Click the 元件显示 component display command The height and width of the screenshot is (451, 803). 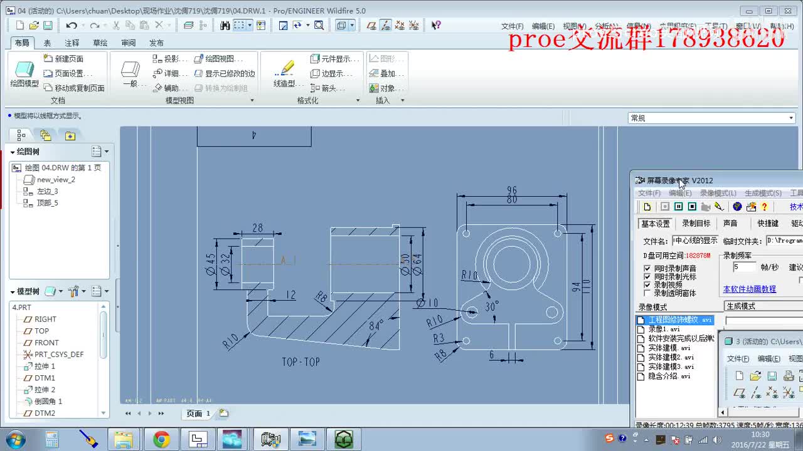pos(335,58)
